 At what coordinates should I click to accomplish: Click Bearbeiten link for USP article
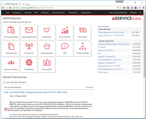click(90, 87)
